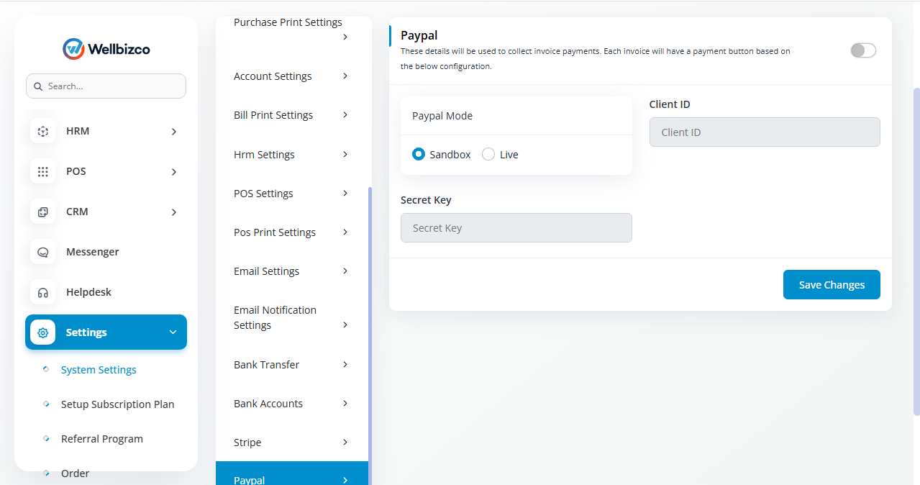Focus the sidebar Search field

point(106,86)
